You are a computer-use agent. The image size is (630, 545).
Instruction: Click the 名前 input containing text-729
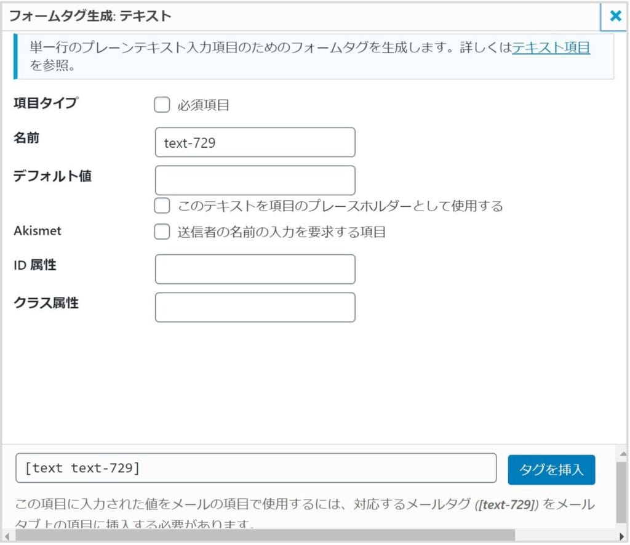point(255,142)
